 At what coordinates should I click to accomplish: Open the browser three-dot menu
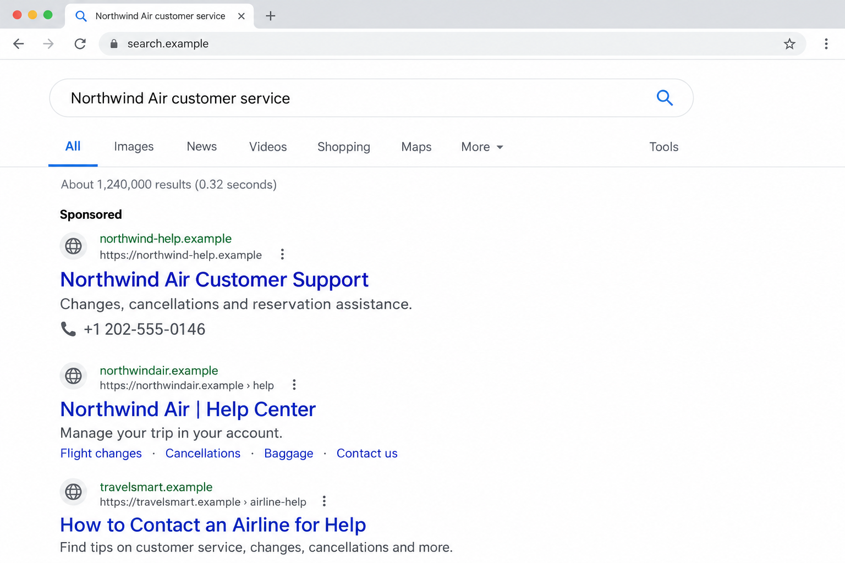pos(826,44)
